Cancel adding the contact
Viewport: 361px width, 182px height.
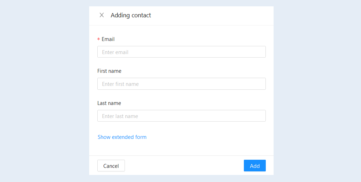[111, 166]
